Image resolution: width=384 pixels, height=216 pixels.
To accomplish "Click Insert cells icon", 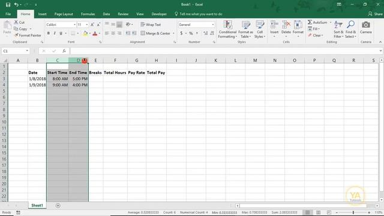I will tap(274, 25).
